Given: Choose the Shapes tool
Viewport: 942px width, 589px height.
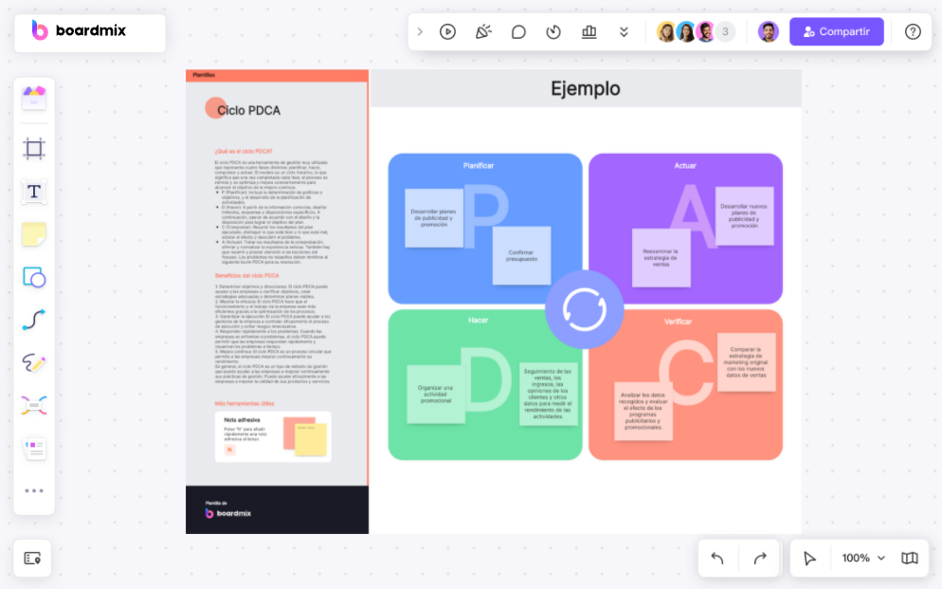Looking at the screenshot, I should pos(34,277).
